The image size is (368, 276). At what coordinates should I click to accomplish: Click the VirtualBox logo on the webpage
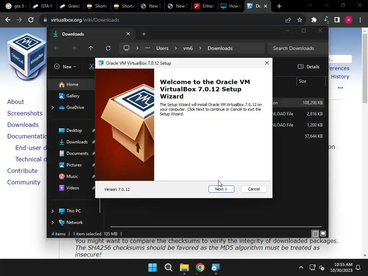tap(27, 57)
